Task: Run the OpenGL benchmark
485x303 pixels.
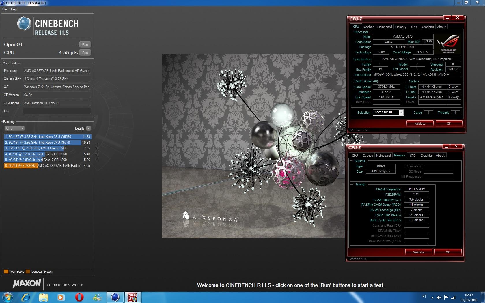Action: click(85, 45)
